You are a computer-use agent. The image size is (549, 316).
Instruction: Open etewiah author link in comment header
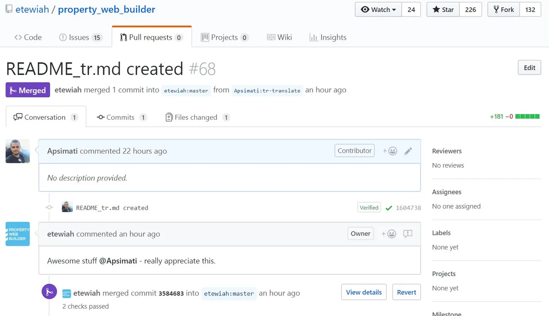point(60,234)
